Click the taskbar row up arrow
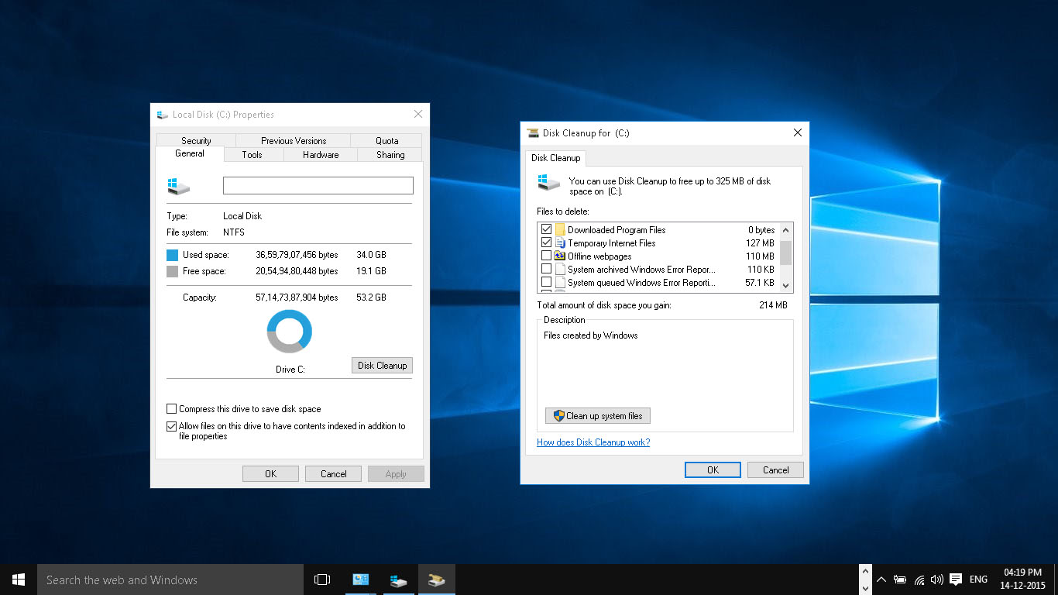Viewport: 1058px width, 595px height. pyautogui.click(x=865, y=571)
